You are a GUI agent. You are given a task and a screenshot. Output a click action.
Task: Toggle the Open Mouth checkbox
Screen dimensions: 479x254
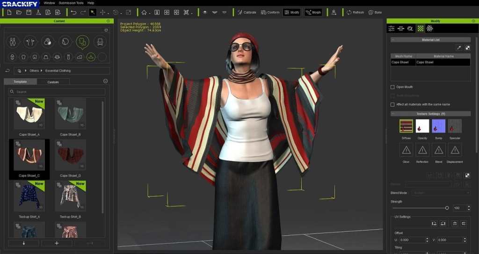(x=392, y=87)
